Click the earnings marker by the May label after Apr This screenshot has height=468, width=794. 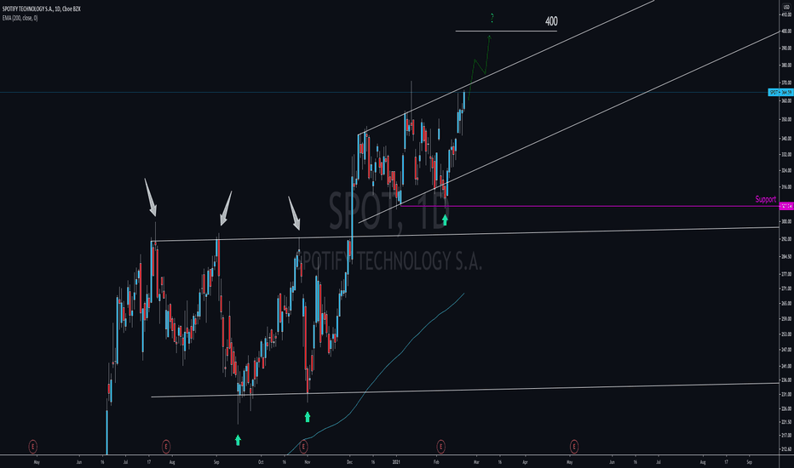[573, 446]
